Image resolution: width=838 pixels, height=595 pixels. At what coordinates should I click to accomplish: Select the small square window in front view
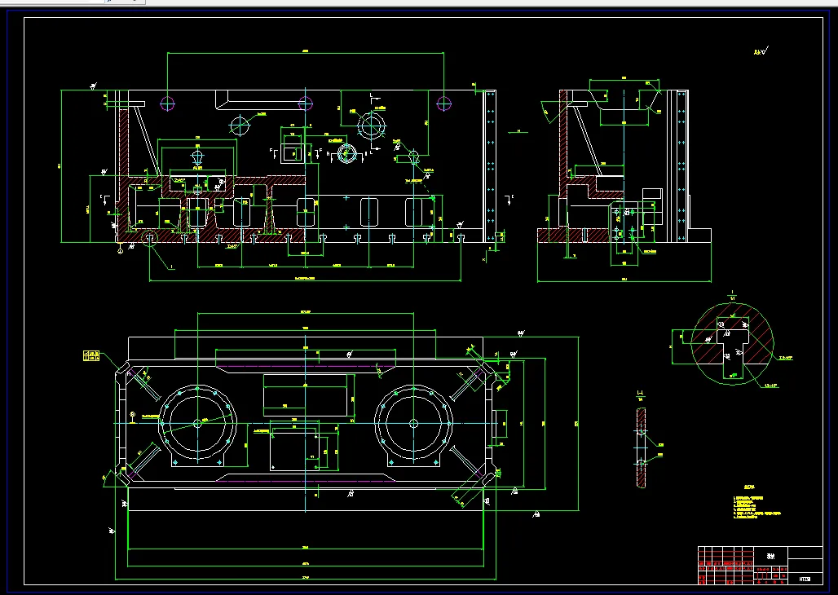(x=292, y=153)
